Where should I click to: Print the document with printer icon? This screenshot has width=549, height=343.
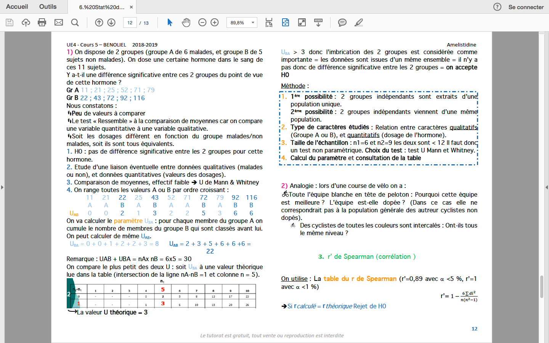42,22
